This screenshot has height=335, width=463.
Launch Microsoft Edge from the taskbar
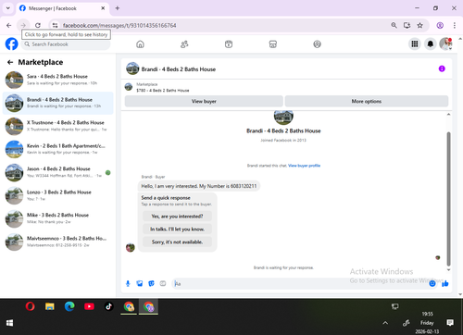[69, 306]
